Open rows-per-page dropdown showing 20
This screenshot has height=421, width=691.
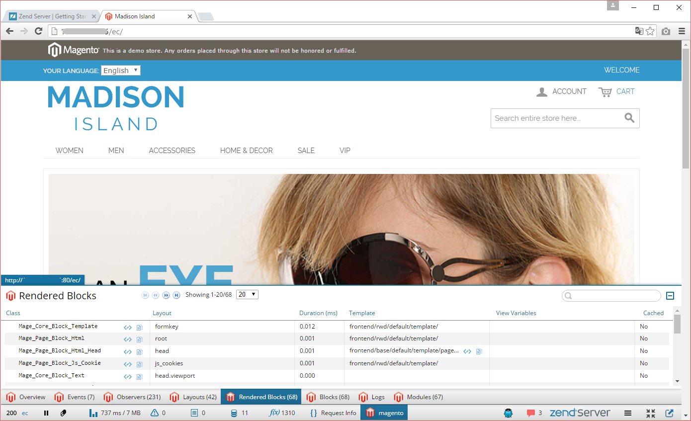pyautogui.click(x=247, y=295)
